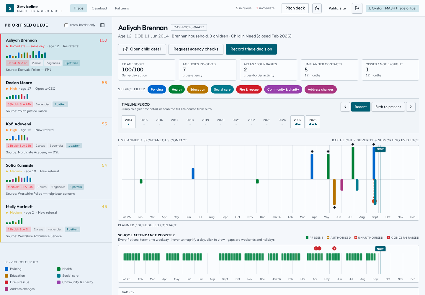
Task: Enable the cross-border only checkbox
Action: (x=66, y=25)
